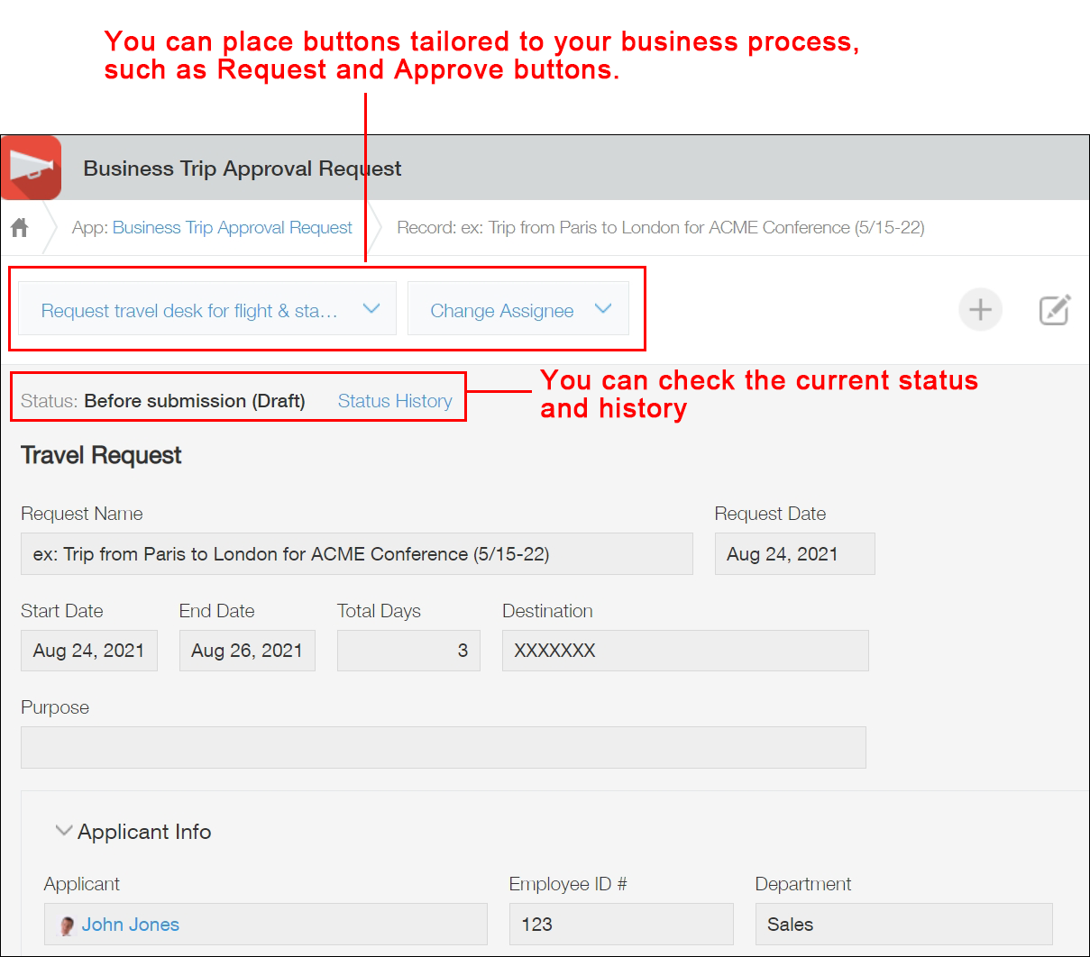Click the plus icon to add a record
Viewport: 1090px width, 957px height.
(980, 309)
